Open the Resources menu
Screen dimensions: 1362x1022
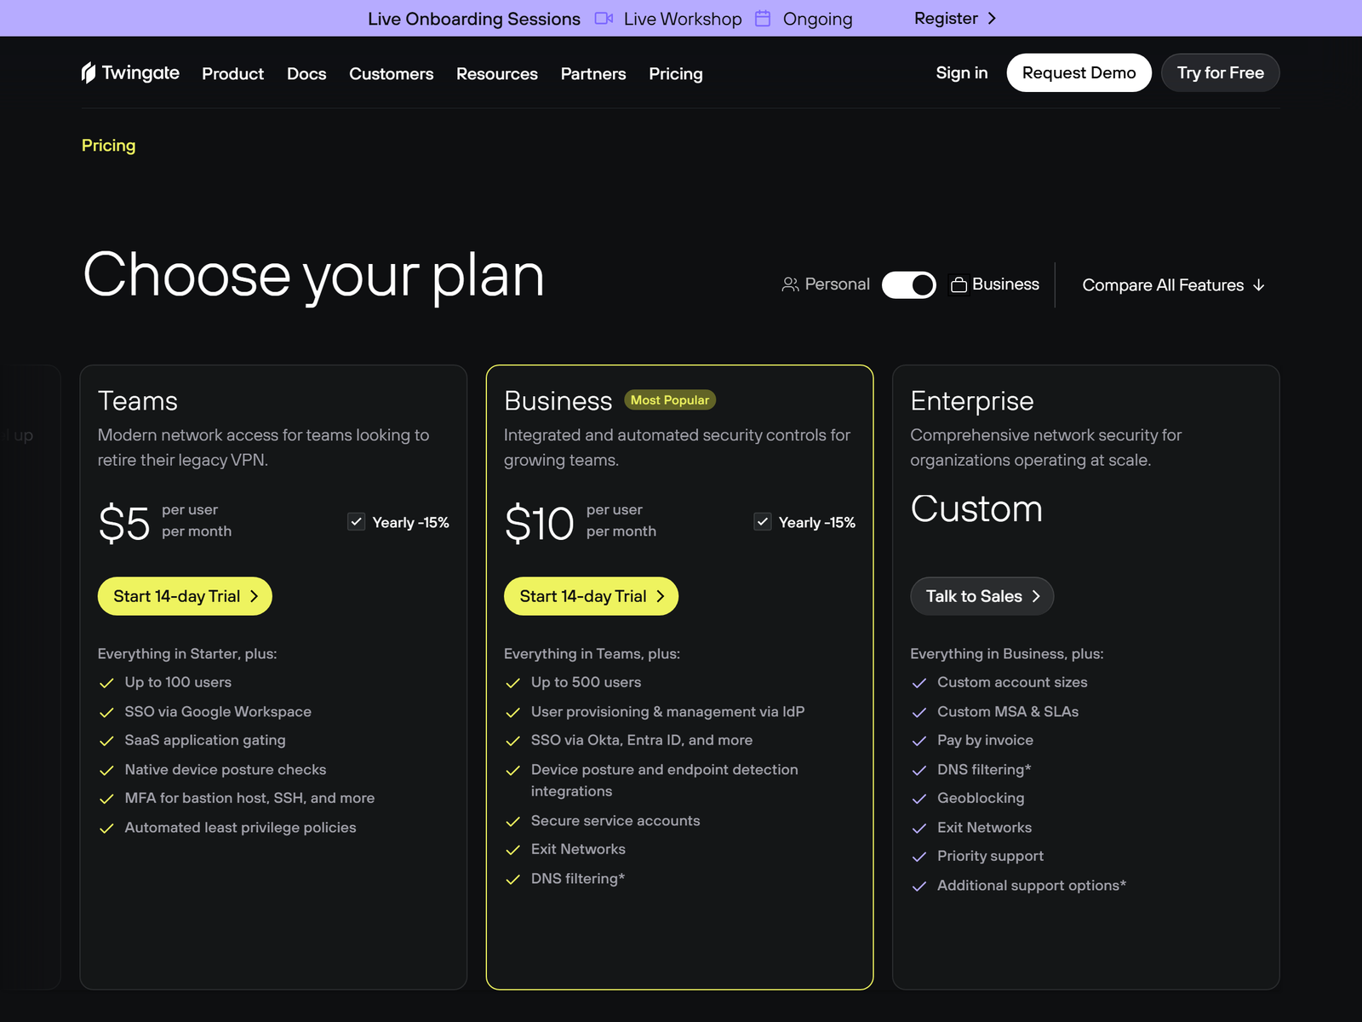click(x=497, y=74)
